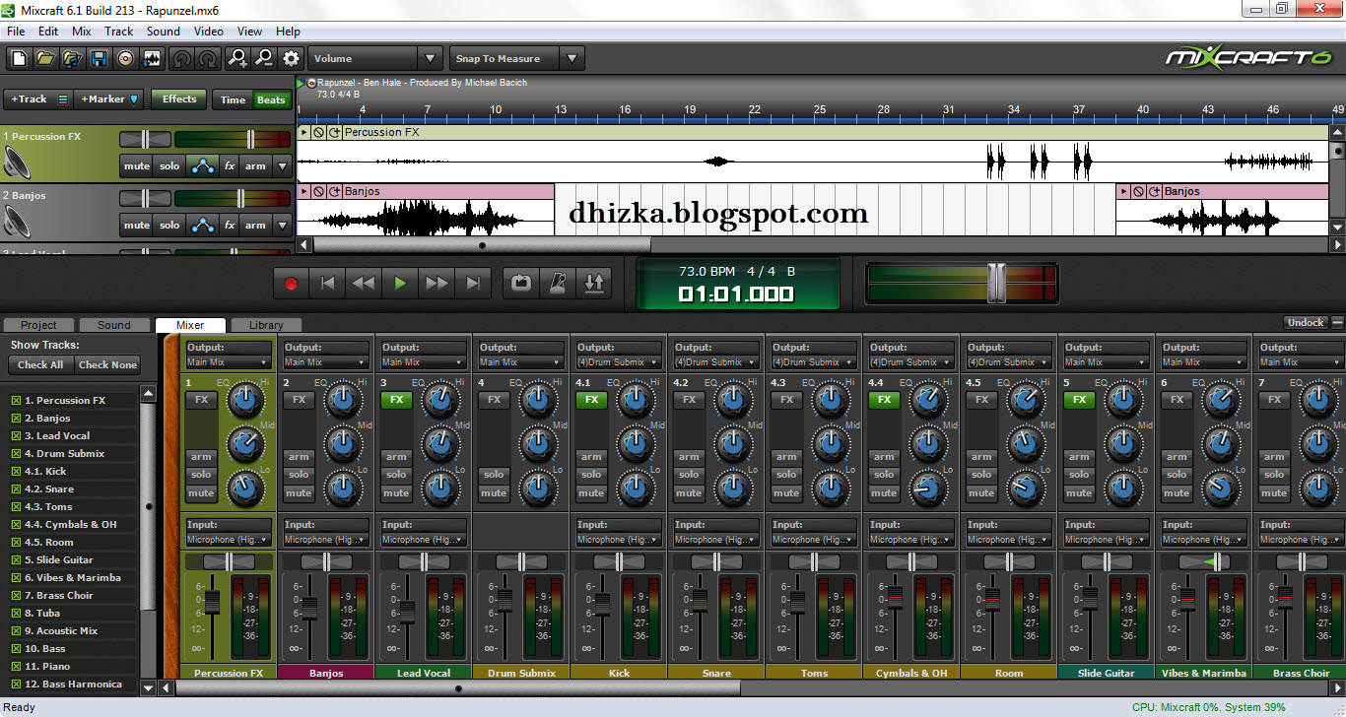
Task: Click the Undock button
Action: (1306, 323)
